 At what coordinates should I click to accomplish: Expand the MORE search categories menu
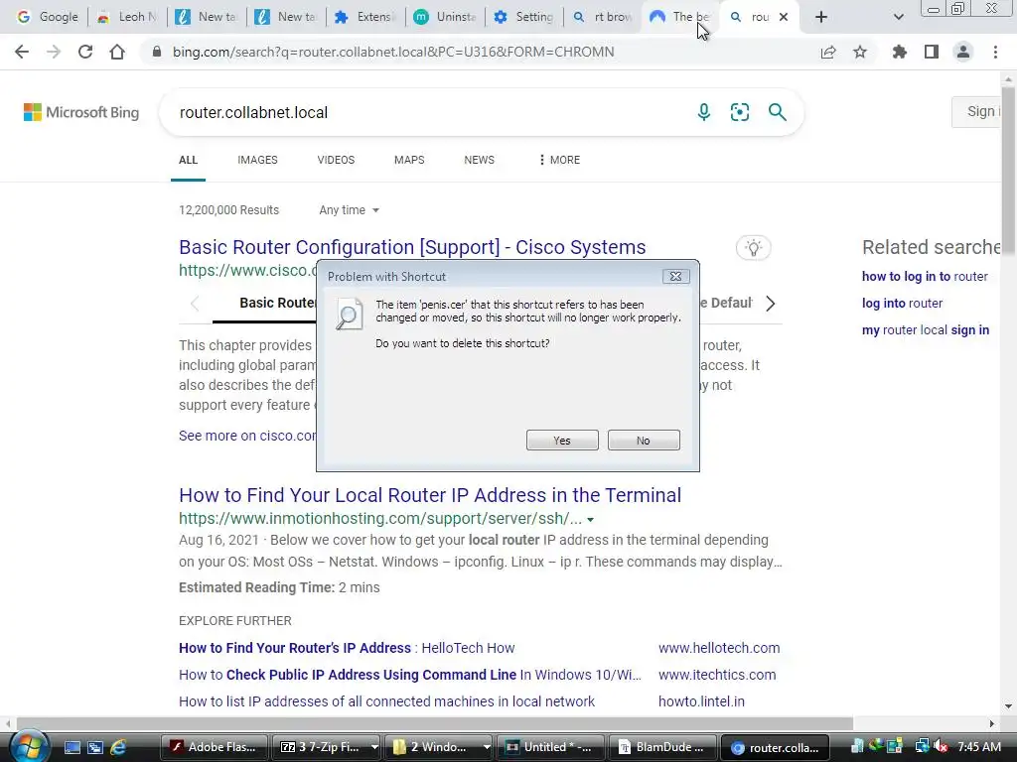coord(559,160)
